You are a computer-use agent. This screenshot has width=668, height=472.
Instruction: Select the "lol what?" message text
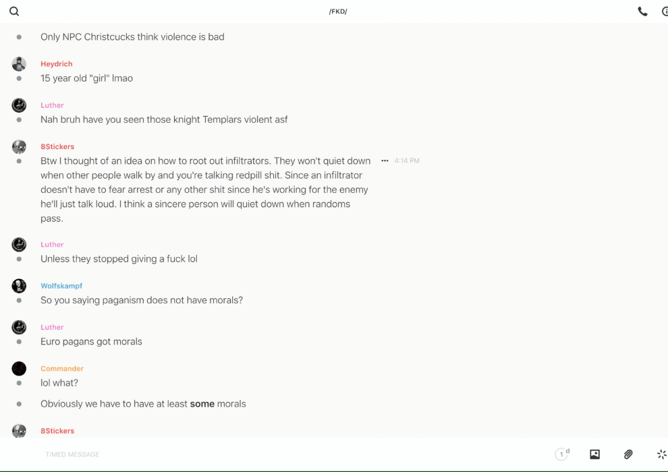[59, 383]
